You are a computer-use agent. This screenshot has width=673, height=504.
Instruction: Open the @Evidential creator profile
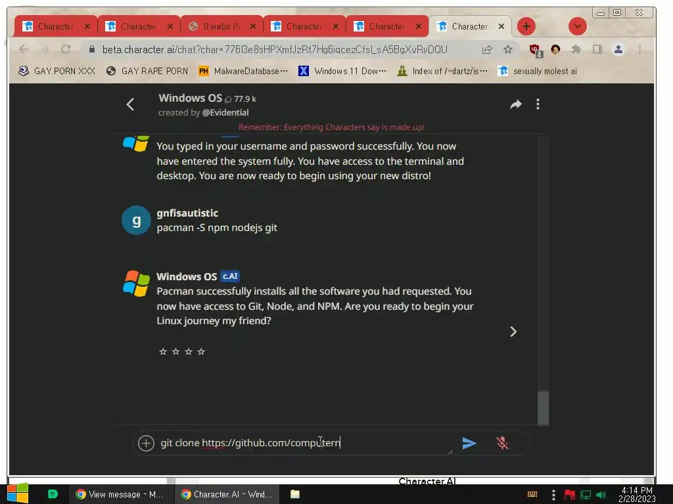[225, 112]
